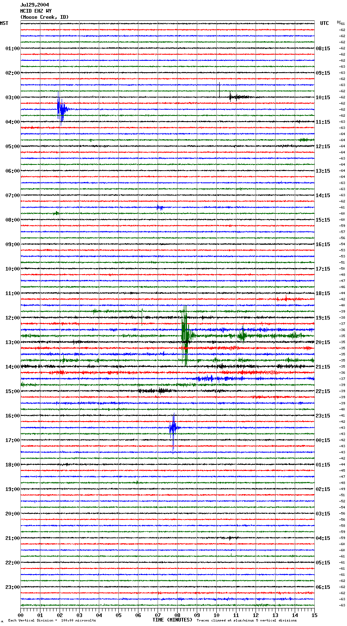
Task: Click the 16:00 MST time label
Action: [x=13, y=416]
